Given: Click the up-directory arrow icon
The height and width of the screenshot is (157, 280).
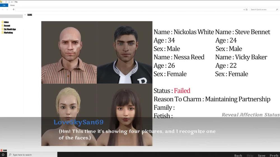Looking at the screenshot, I should click(x=13, y=9).
